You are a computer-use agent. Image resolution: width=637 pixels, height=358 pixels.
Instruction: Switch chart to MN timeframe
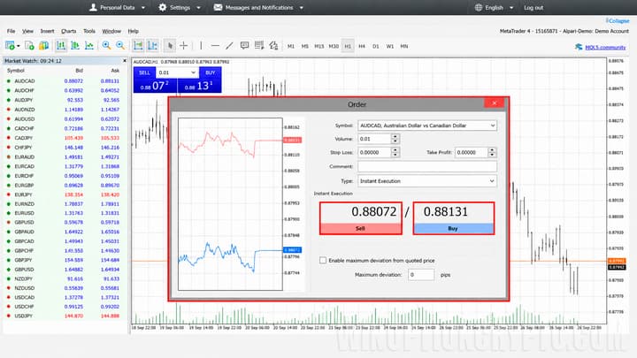[404, 46]
